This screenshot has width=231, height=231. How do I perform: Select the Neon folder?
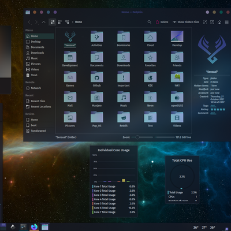click(150, 97)
